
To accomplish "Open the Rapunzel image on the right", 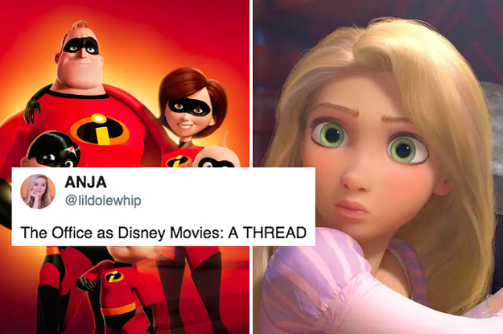I will (x=378, y=167).
